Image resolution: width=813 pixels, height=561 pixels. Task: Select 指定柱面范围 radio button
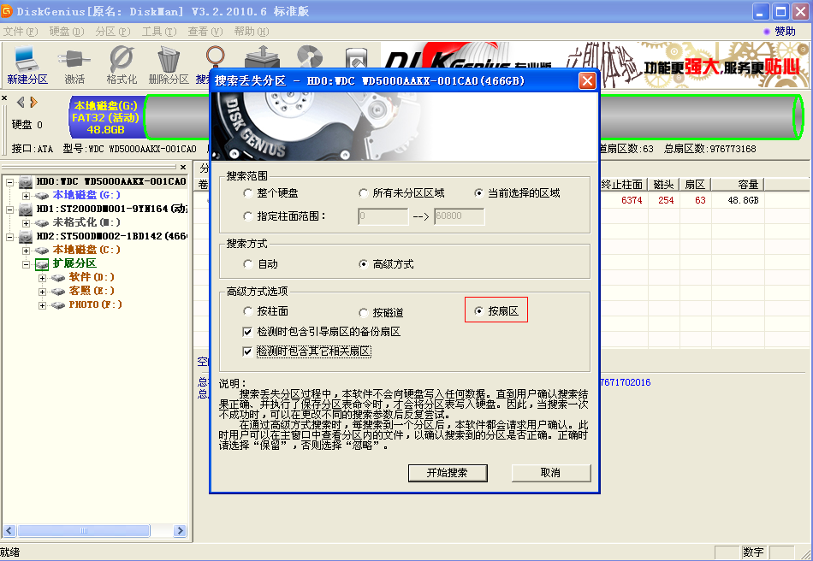point(248,216)
